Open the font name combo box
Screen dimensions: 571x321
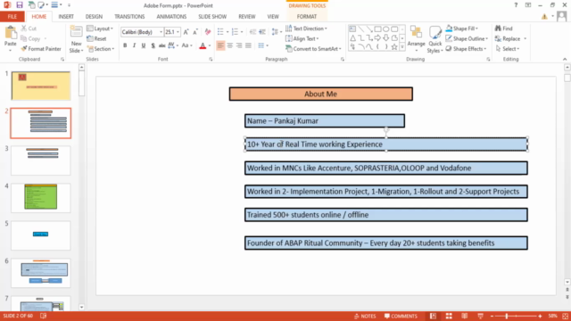(142, 32)
